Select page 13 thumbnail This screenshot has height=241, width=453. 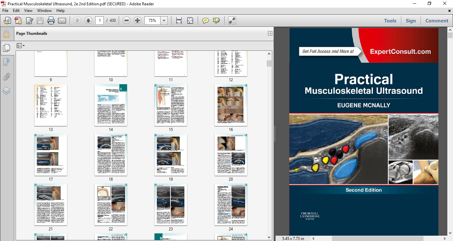point(51,105)
